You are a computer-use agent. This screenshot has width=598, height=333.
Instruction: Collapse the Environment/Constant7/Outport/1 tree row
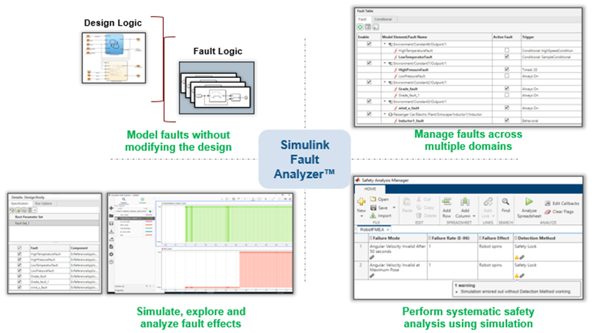385,63
